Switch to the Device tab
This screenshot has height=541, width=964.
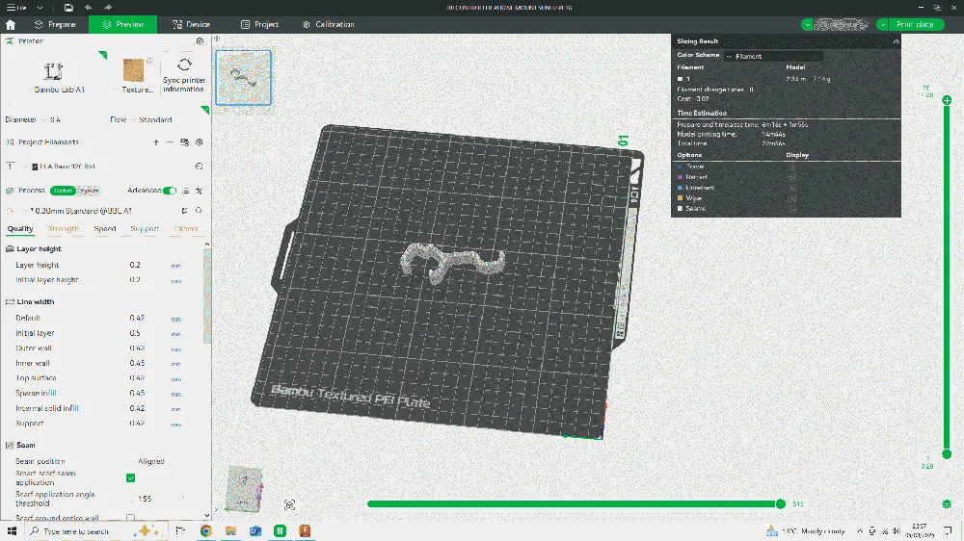pyautogui.click(x=191, y=25)
